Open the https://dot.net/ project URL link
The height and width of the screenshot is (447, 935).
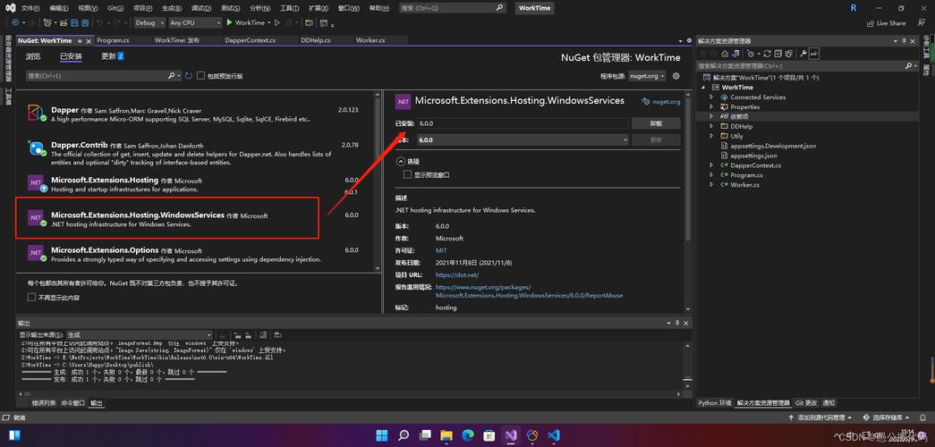pos(457,274)
